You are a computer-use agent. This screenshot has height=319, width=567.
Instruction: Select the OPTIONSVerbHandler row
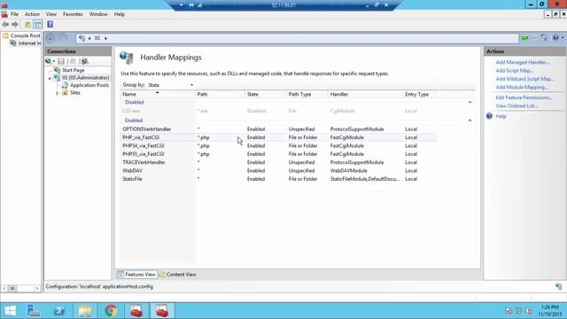(x=278, y=129)
